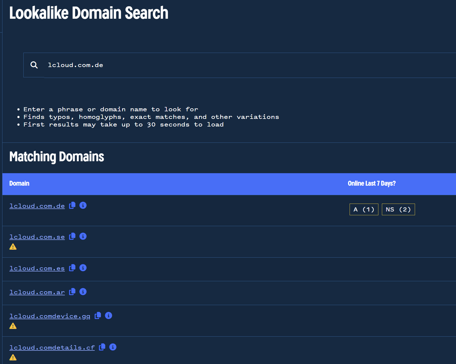This screenshot has height=364, width=456.
Task: Click the warning triangle under lcloud.com.se
Action: 13,246
